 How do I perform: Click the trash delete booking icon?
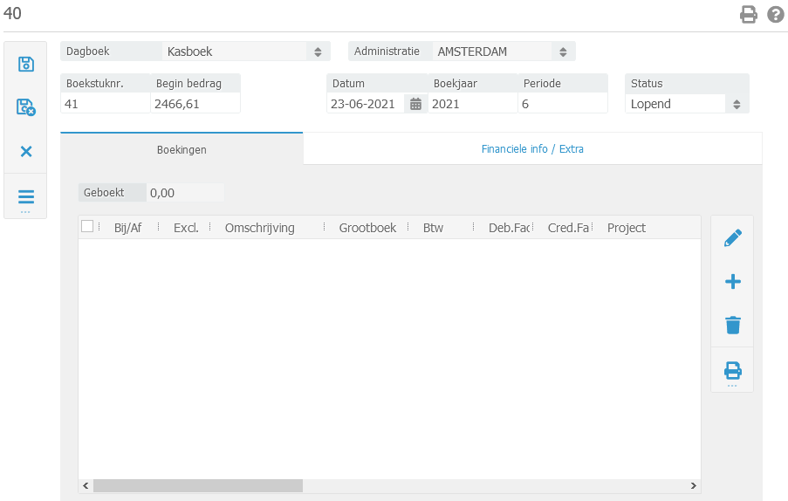click(x=733, y=325)
